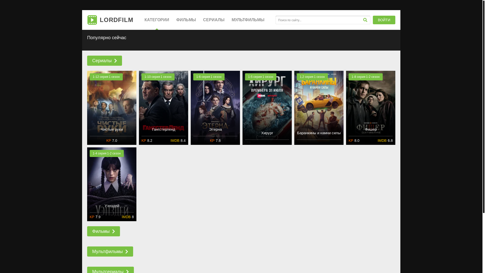The width and height of the screenshot is (485, 273).
Task: Open the Мультфильмы navigation tab
Action: (248, 20)
